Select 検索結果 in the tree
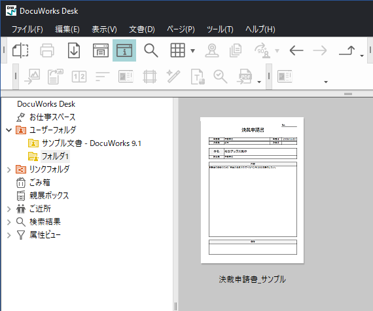This screenshot has height=311, width=373. click(x=45, y=222)
